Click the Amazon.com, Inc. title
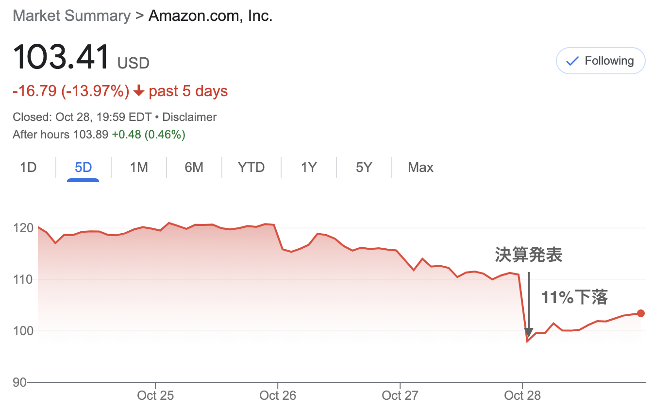This screenshot has width=670, height=410. pyautogui.click(x=210, y=16)
